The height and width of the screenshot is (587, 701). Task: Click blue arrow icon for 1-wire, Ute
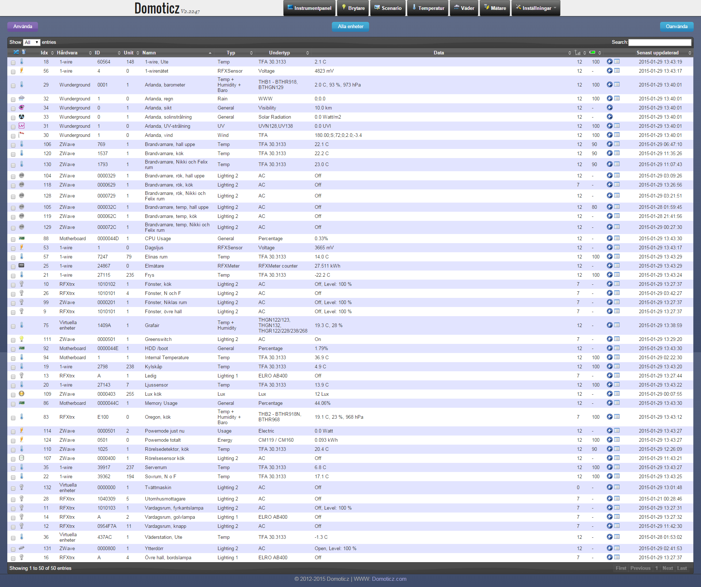[x=609, y=62]
